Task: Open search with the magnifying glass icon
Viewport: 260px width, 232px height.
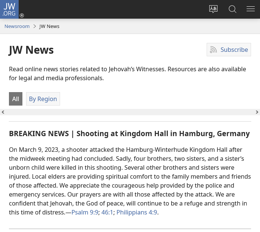Action: (232, 9)
